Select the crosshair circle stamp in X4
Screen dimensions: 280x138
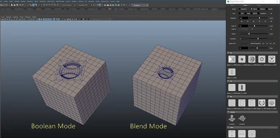(272, 103)
